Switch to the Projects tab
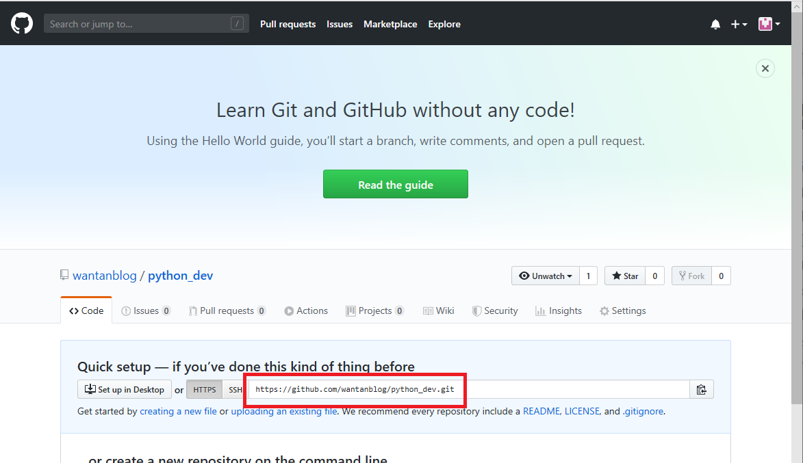This screenshot has height=463, width=803. pos(375,310)
